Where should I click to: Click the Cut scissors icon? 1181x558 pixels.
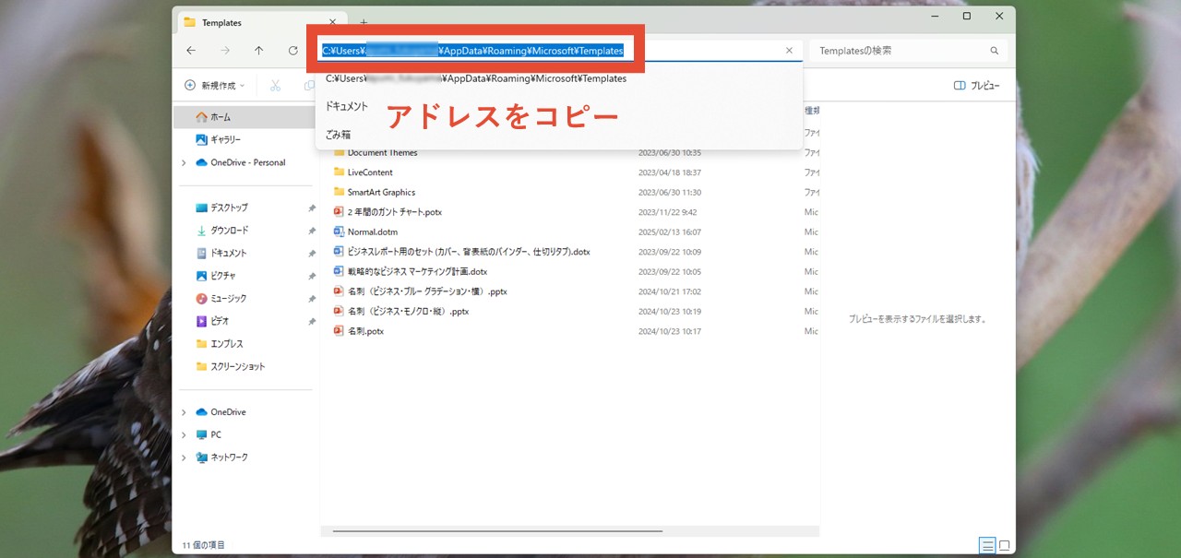pos(275,85)
